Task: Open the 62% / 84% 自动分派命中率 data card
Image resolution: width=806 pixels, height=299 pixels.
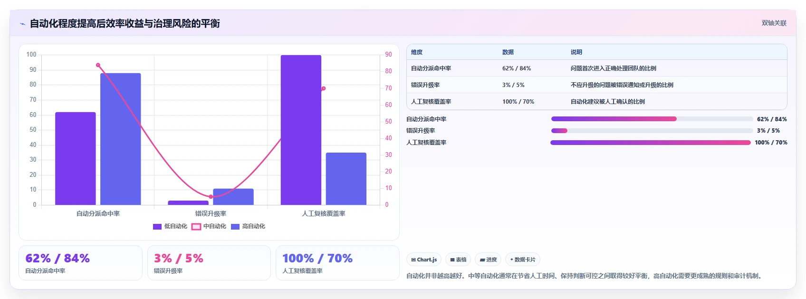Action: coord(80,263)
